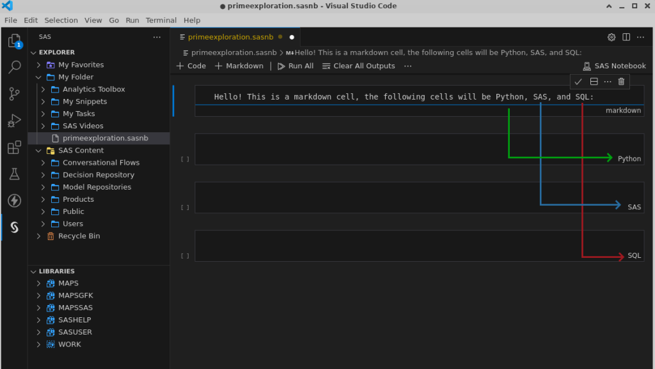Expand the Users folder

43,224
